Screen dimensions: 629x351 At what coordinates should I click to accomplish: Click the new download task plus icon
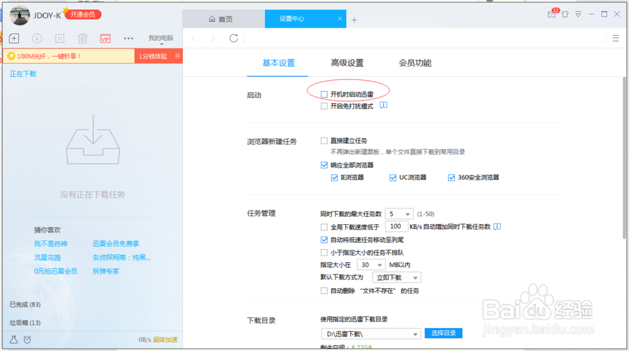click(x=14, y=38)
